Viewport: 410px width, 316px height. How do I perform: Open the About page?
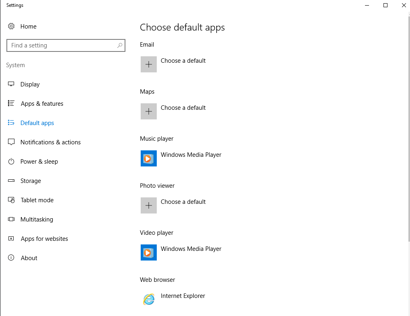click(x=29, y=258)
